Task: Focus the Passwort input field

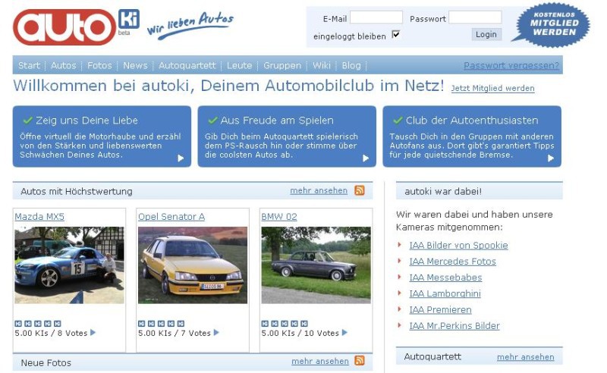Action: point(474,17)
